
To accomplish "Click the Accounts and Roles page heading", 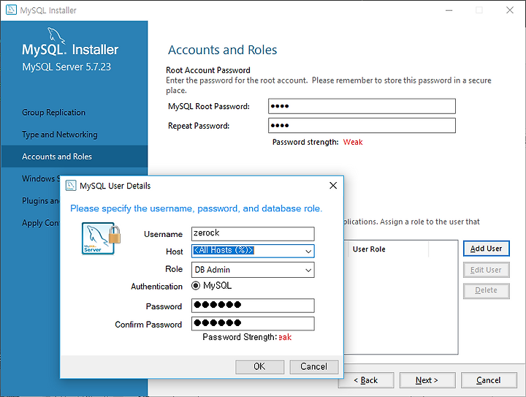I will click(x=222, y=50).
